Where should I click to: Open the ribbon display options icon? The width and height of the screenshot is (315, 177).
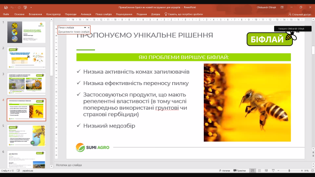282,7
